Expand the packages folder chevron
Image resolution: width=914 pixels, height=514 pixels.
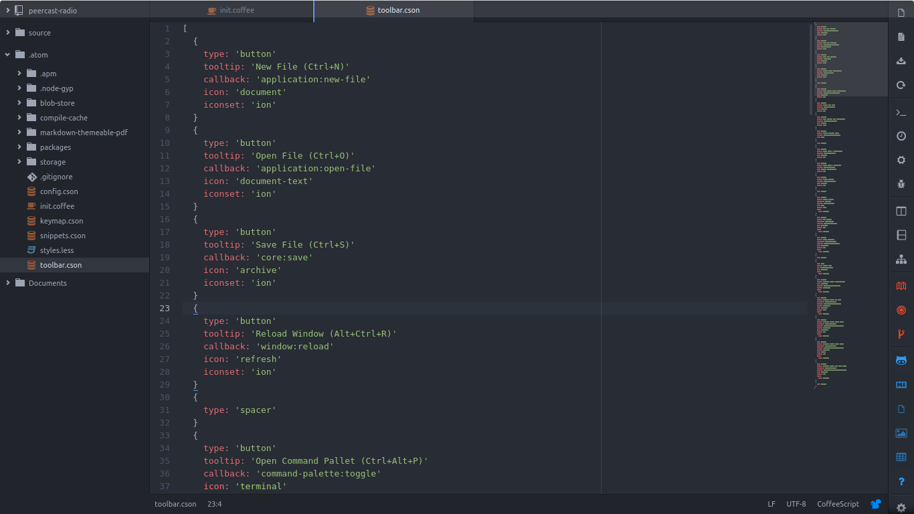pyautogui.click(x=19, y=147)
